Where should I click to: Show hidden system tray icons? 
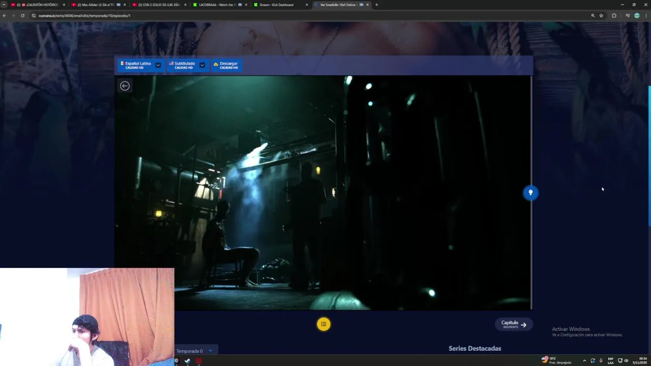click(x=584, y=361)
